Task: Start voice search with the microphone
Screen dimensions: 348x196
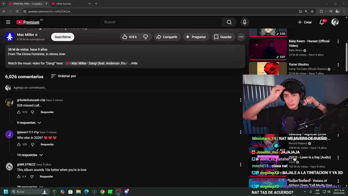Action: click(x=244, y=22)
